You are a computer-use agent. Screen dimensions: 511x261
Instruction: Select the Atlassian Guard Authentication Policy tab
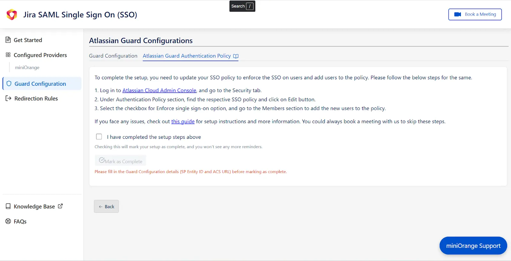coord(191,56)
